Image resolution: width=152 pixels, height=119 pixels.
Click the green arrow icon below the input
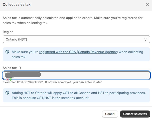coord(11,79)
